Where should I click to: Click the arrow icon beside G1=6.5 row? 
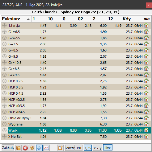tap(4, 31)
